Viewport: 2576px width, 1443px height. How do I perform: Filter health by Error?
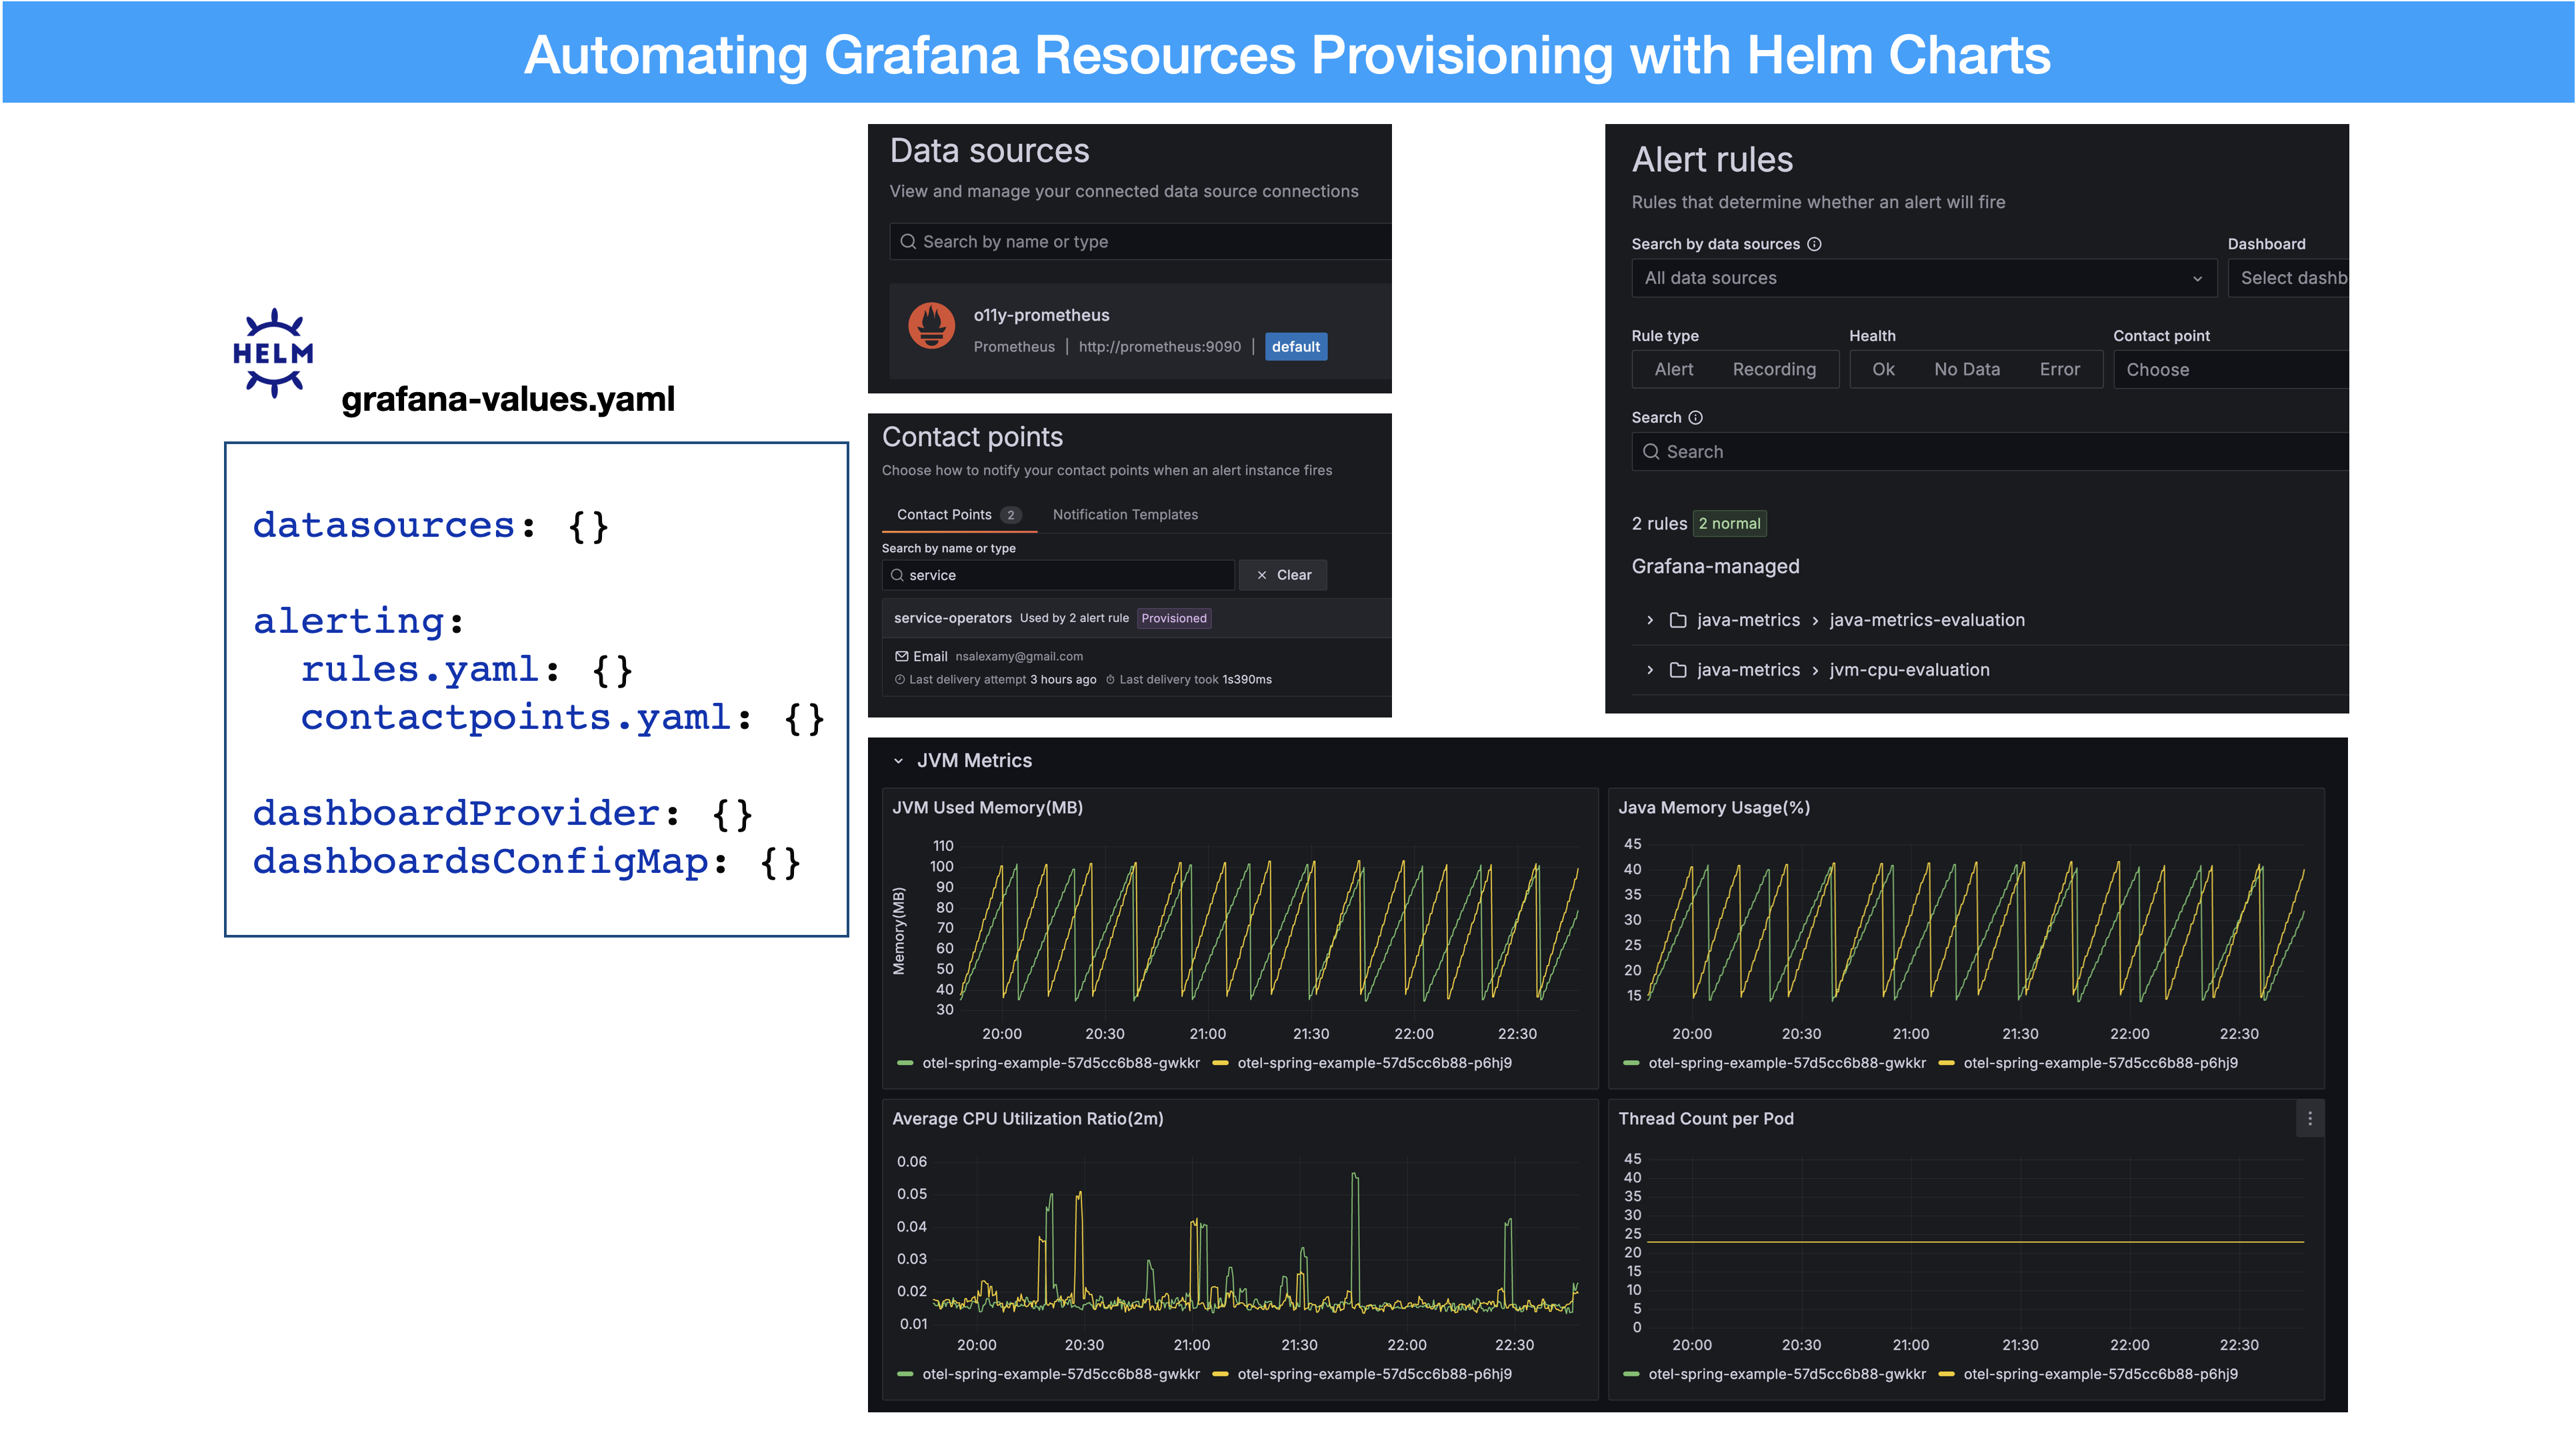[x=2059, y=369]
